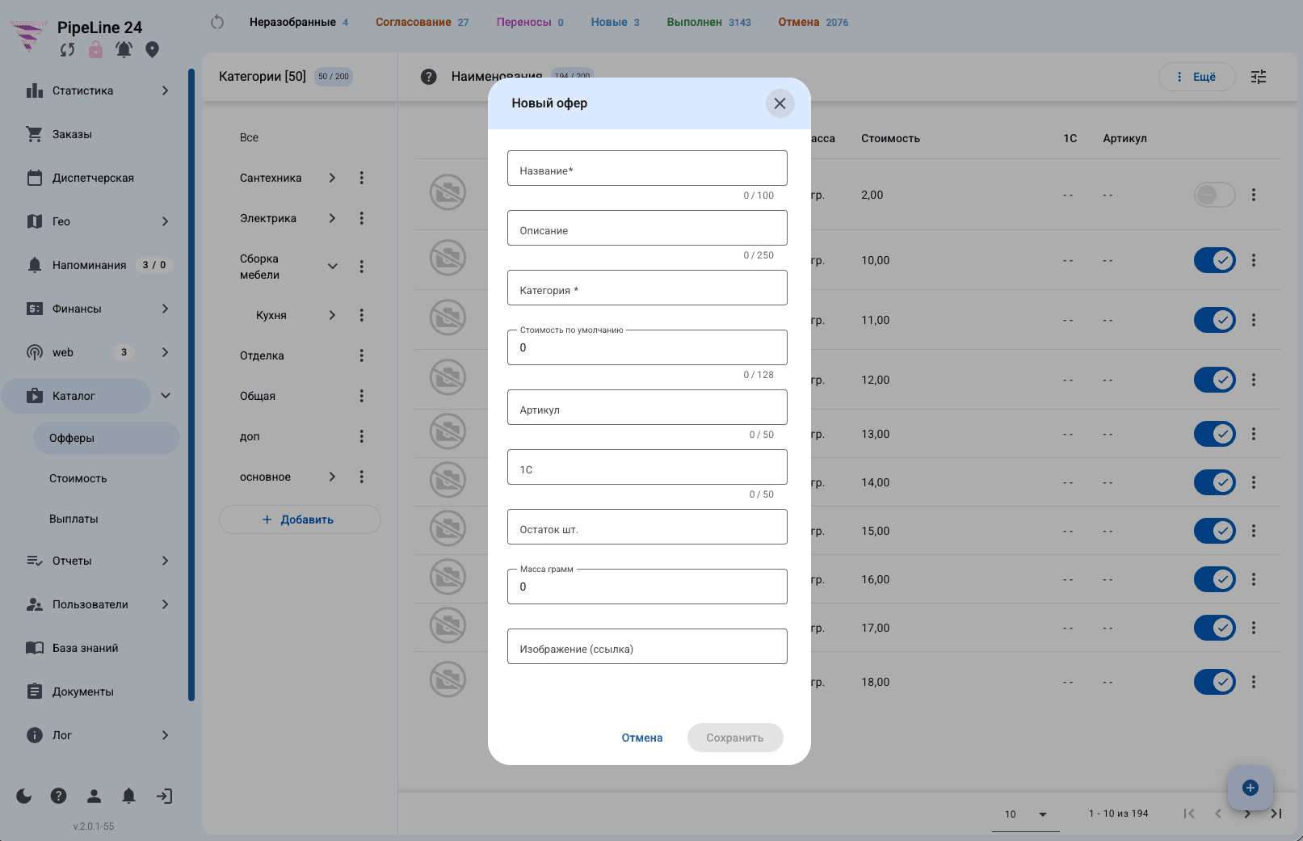This screenshot has height=841, width=1303.
Task: Click the sync arrows icon under PipeLine 24
Action: click(x=67, y=50)
